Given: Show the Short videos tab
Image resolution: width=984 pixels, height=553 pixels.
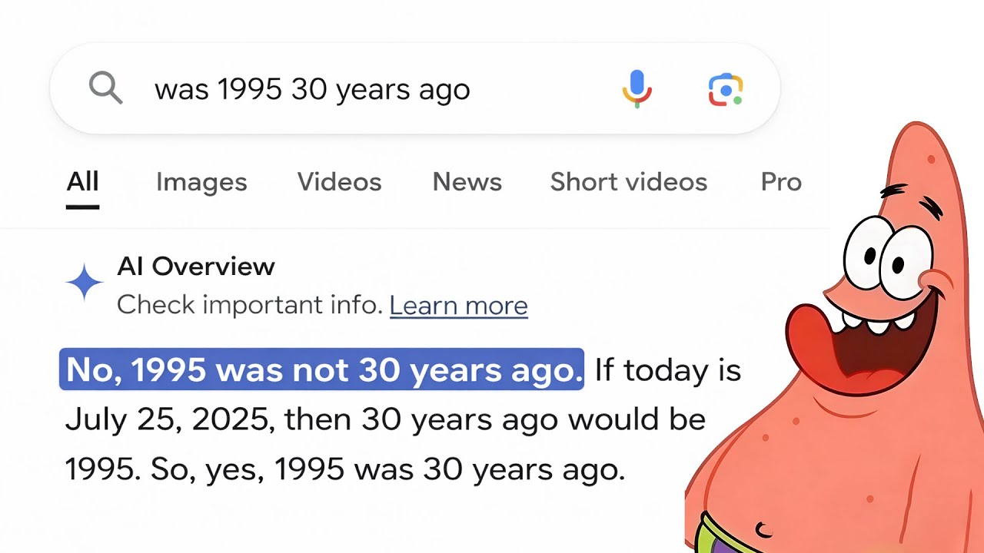Looking at the screenshot, I should pos(628,182).
